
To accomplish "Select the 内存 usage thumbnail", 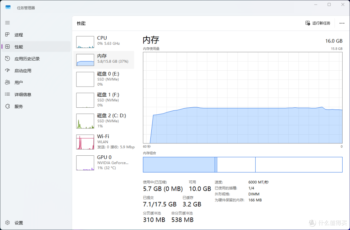I will tap(85, 60).
